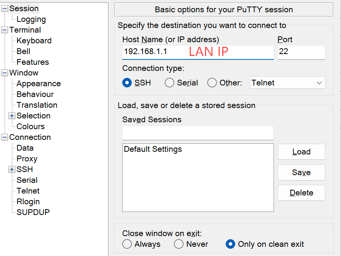
Task: Select SSH connection type
Action: pyautogui.click(x=127, y=83)
